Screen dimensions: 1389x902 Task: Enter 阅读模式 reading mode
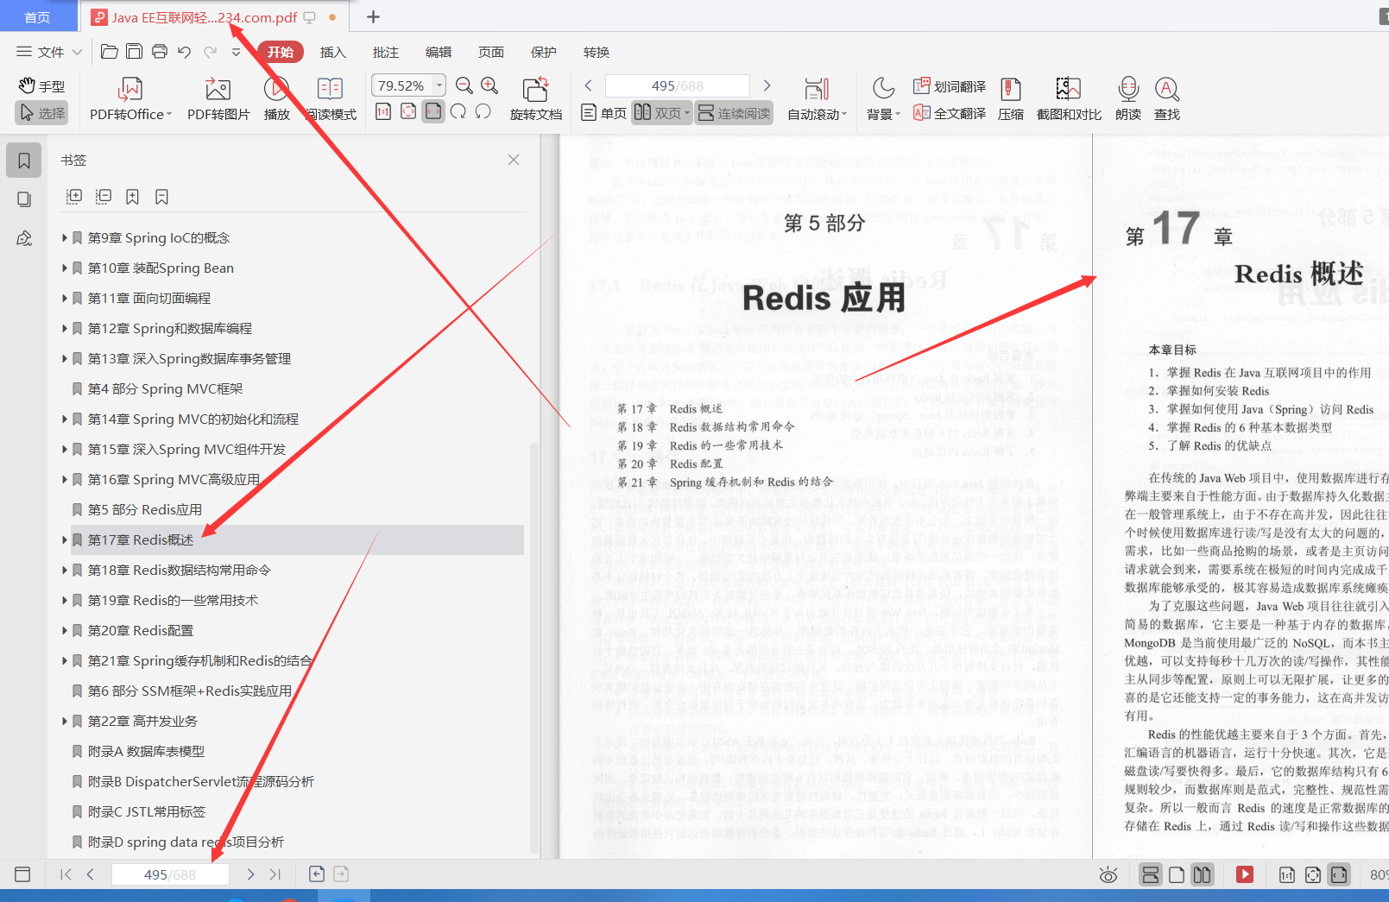(331, 99)
